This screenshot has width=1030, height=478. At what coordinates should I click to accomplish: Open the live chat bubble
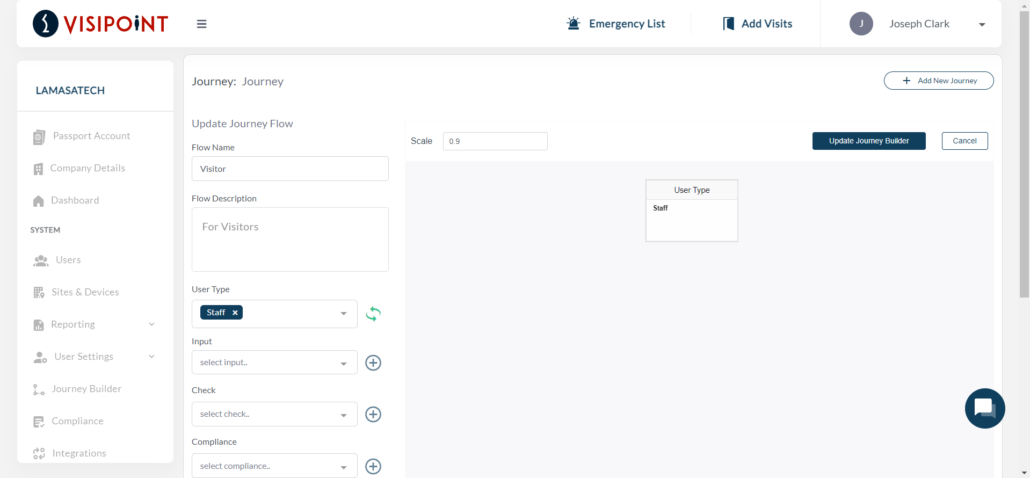point(984,408)
